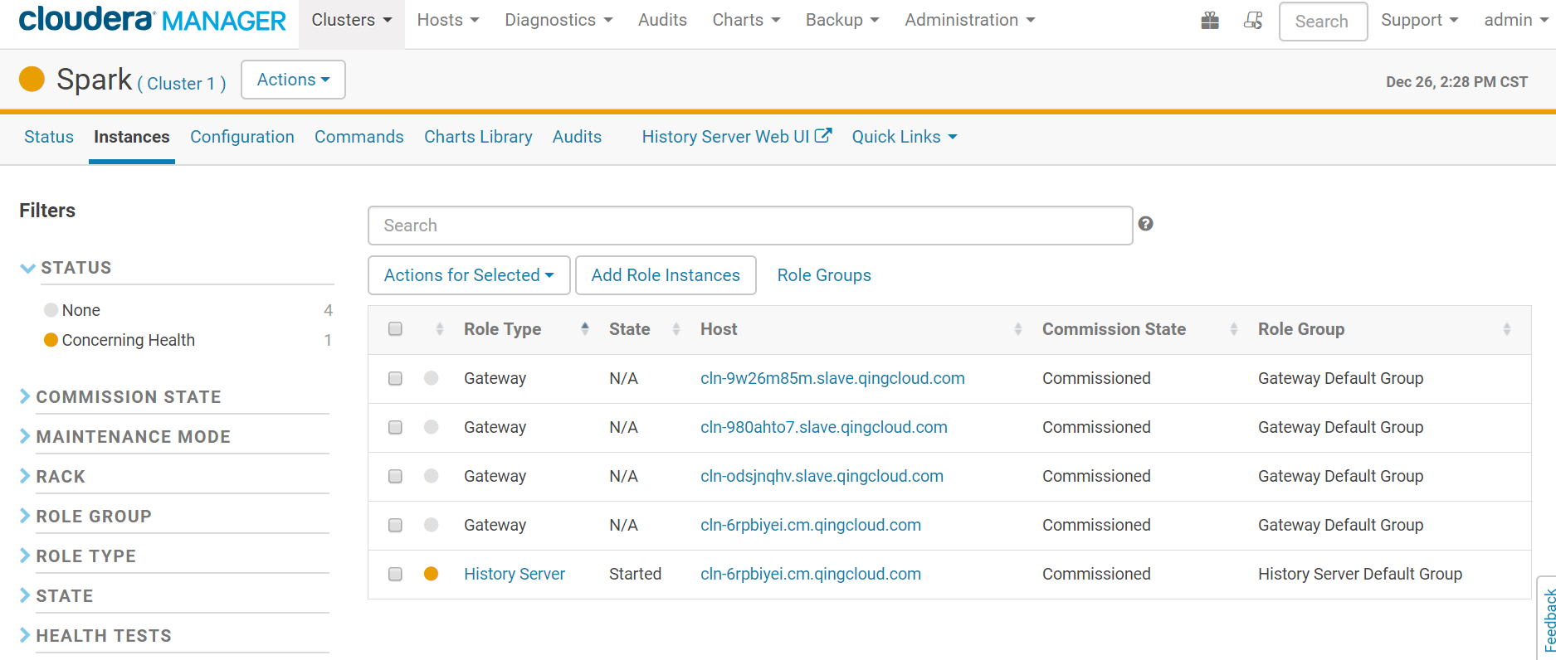Screen dimensions: 1556x660
Task: Expand the COMMISSION STATE filter
Action: [x=120, y=397]
